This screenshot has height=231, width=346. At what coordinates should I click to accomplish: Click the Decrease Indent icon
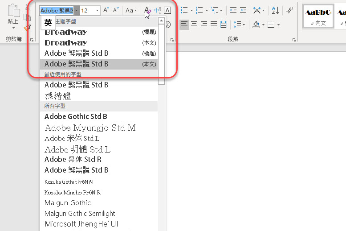(x=233, y=10)
